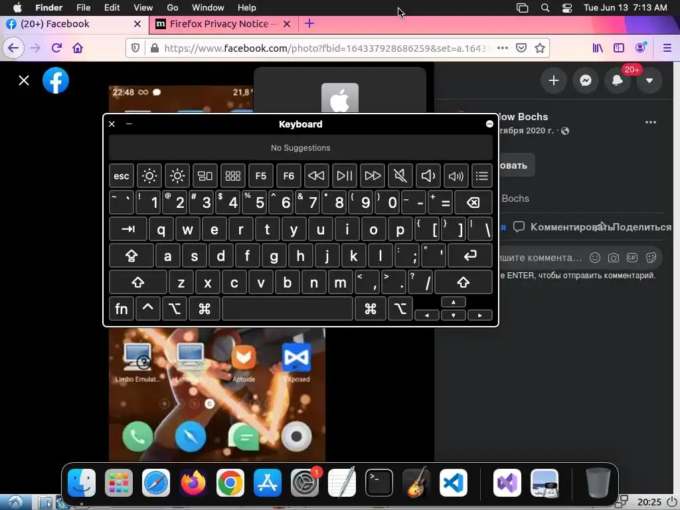Go back in Firefox

click(x=13, y=48)
